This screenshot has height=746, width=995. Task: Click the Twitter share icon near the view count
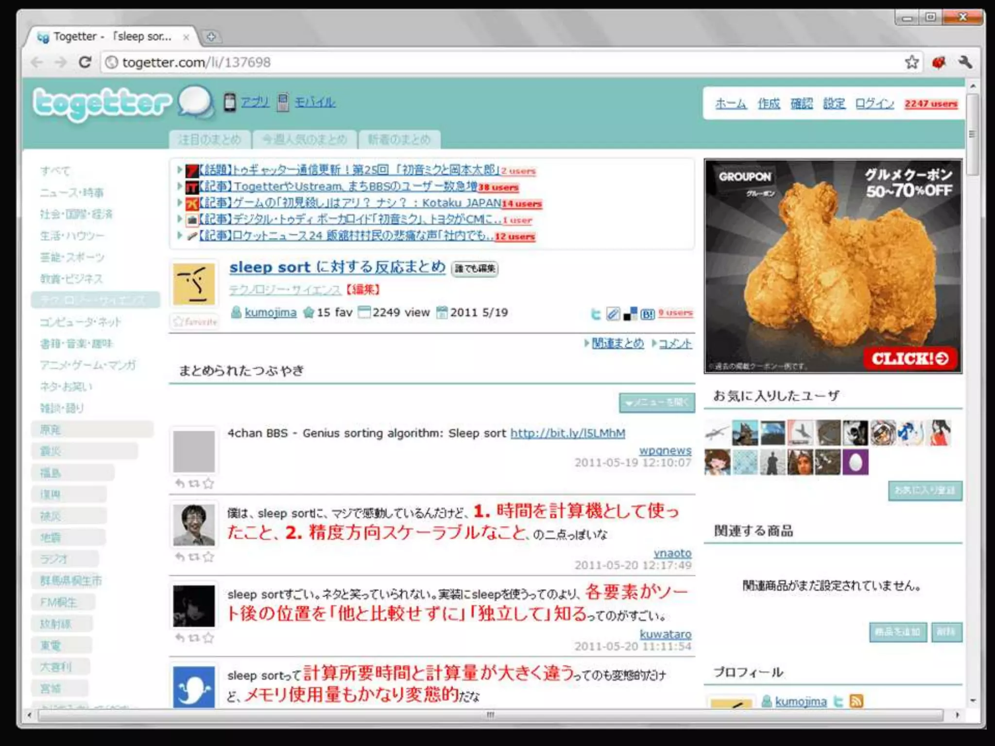[596, 314]
